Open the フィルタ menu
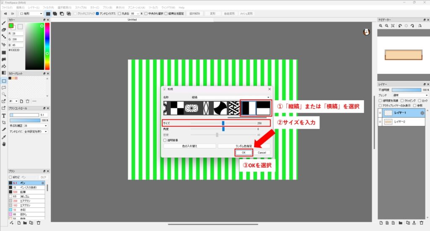This screenshot has height=231, width=430. coord(48,8)
